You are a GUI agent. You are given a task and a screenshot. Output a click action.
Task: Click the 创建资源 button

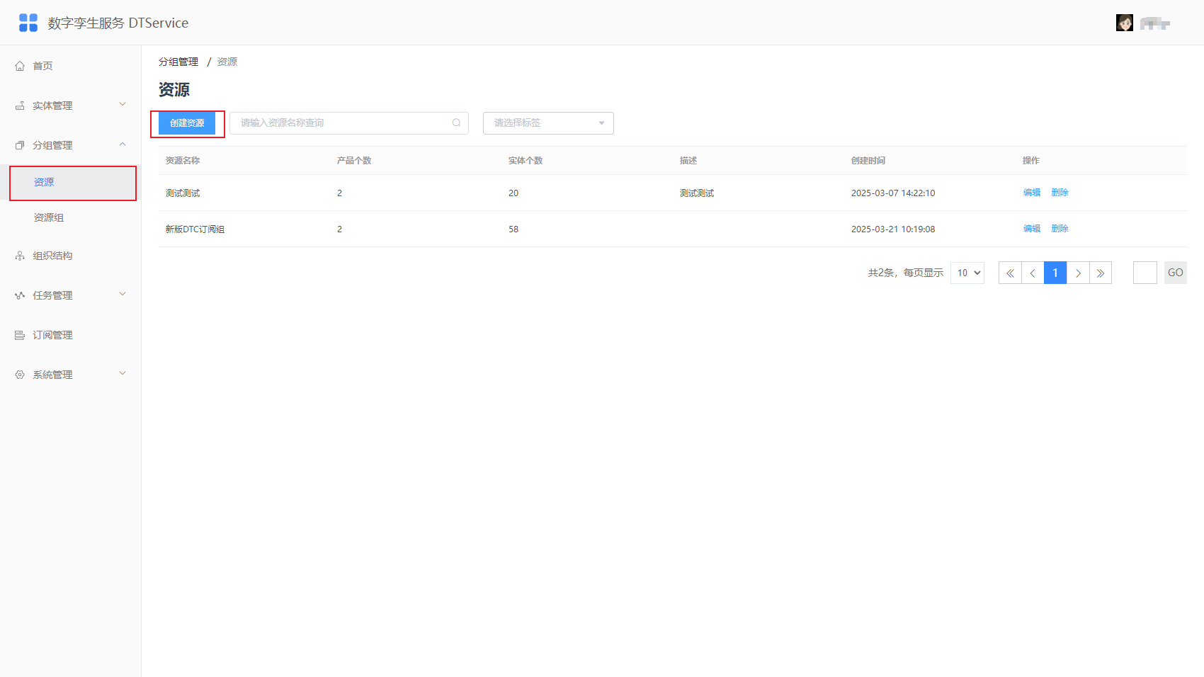pyautogui.click(x=187, y=123)
